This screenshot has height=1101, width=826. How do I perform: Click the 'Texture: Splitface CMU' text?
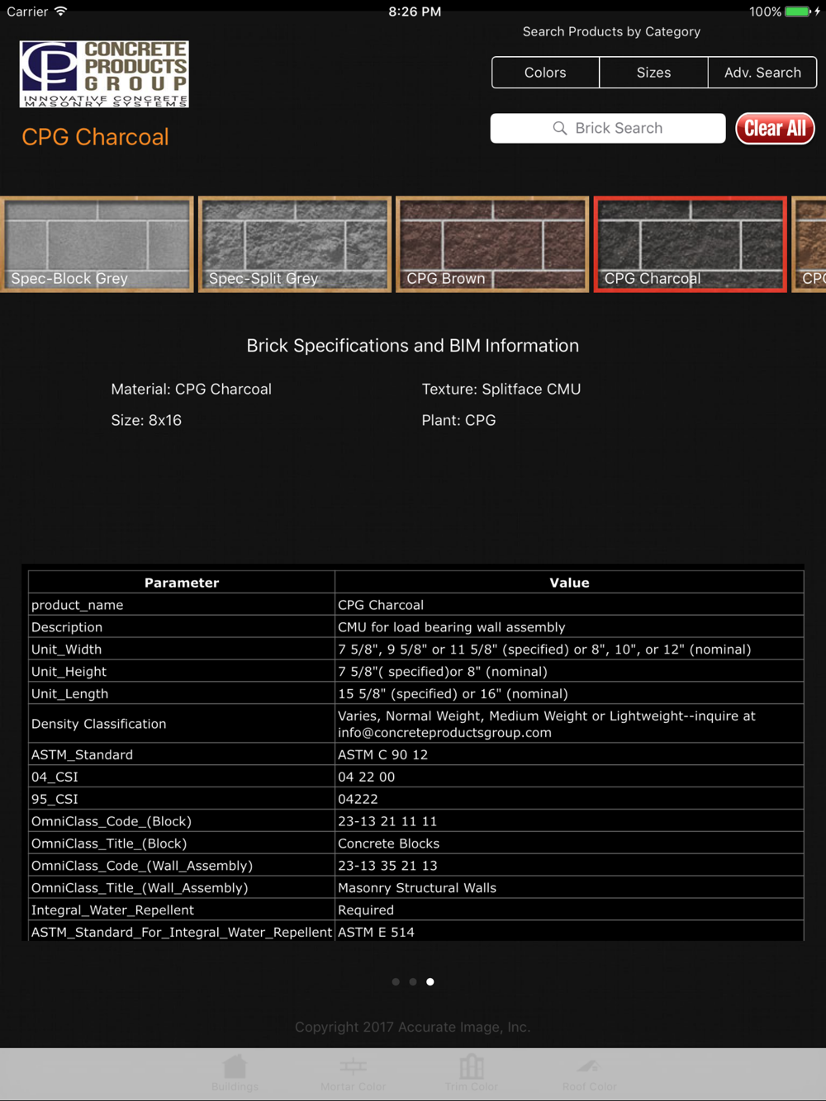pos(501,390)
